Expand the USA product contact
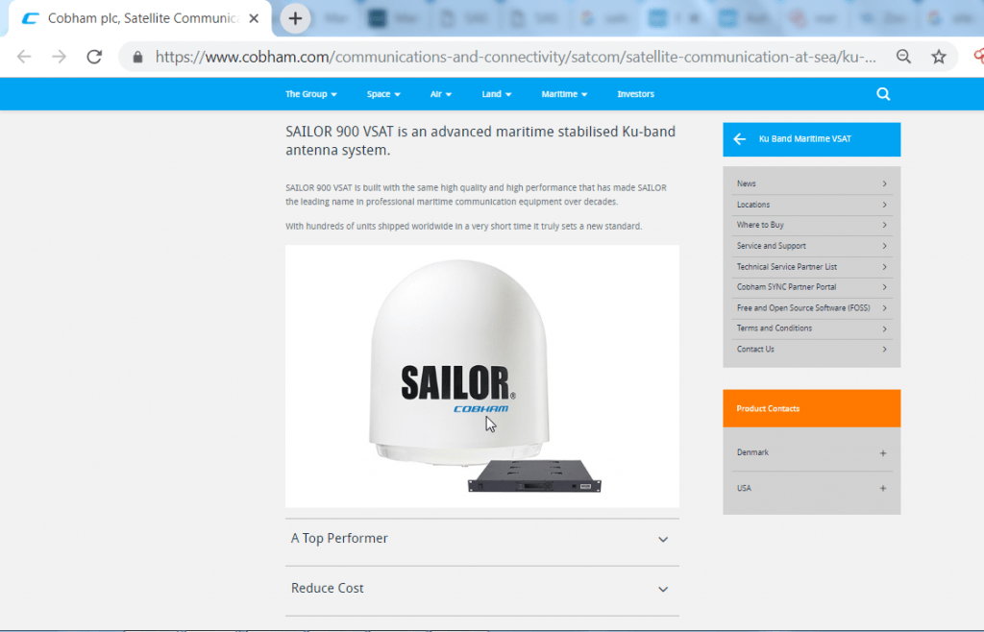 [811, 489]
